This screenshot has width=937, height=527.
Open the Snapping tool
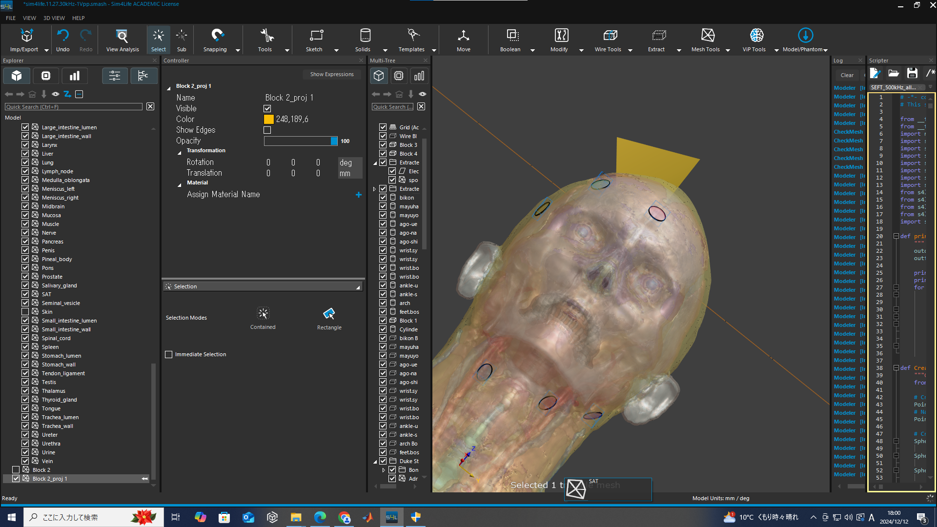(x=215, y=40)
